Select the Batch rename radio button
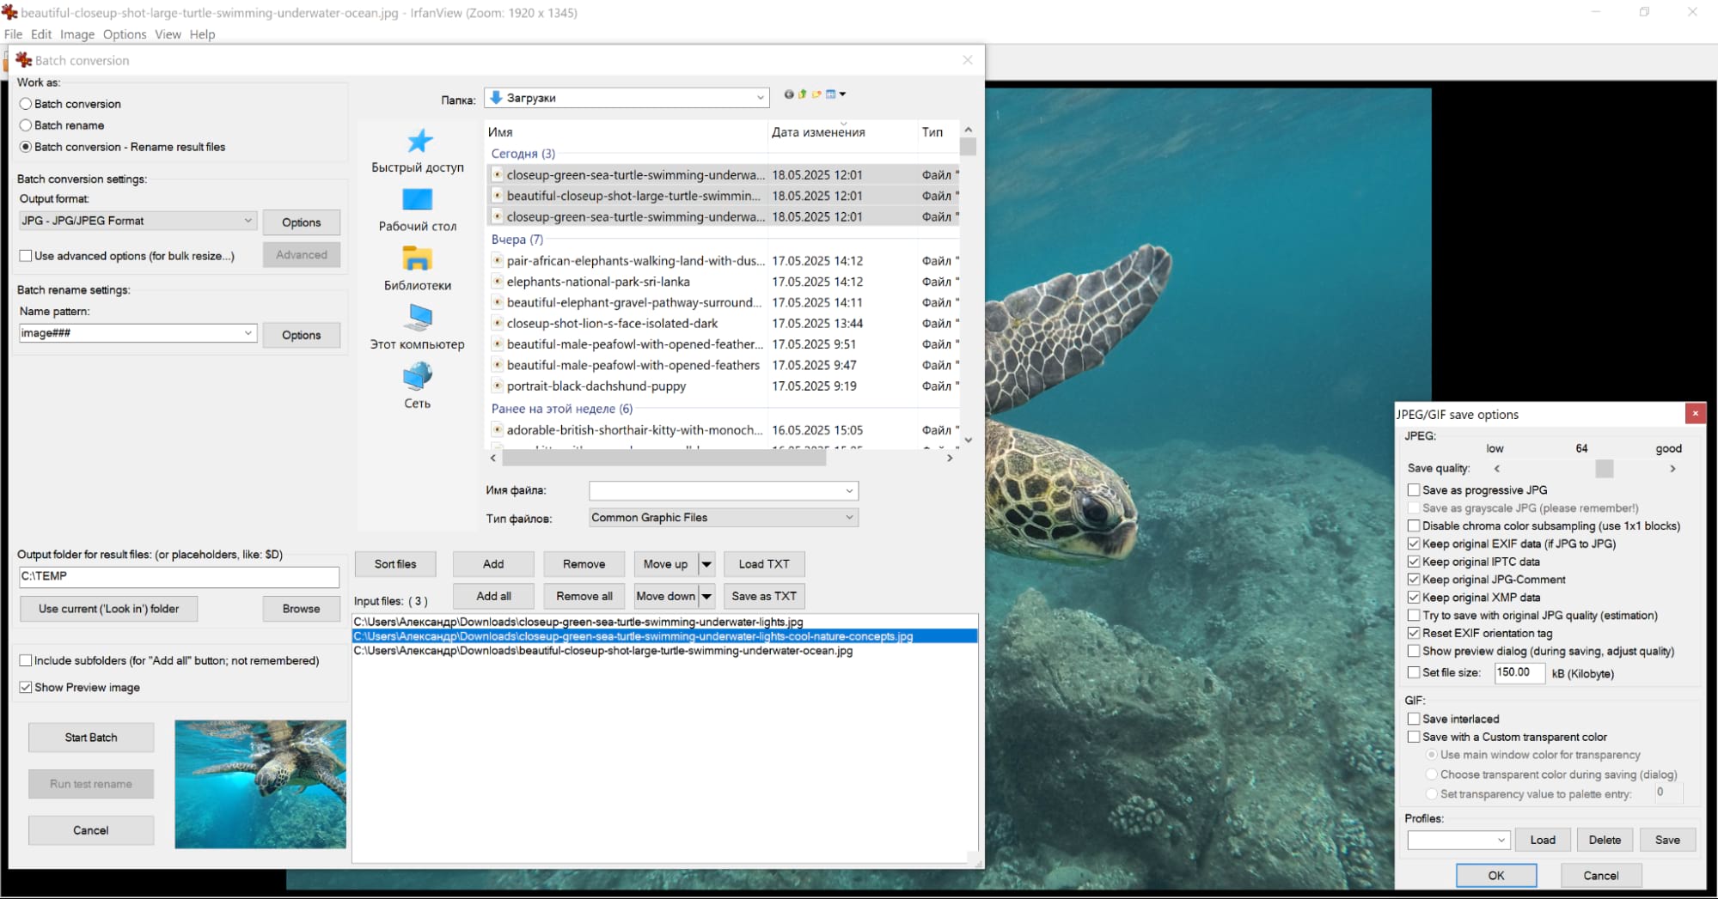1718x899 pixels. pos(26,125)
